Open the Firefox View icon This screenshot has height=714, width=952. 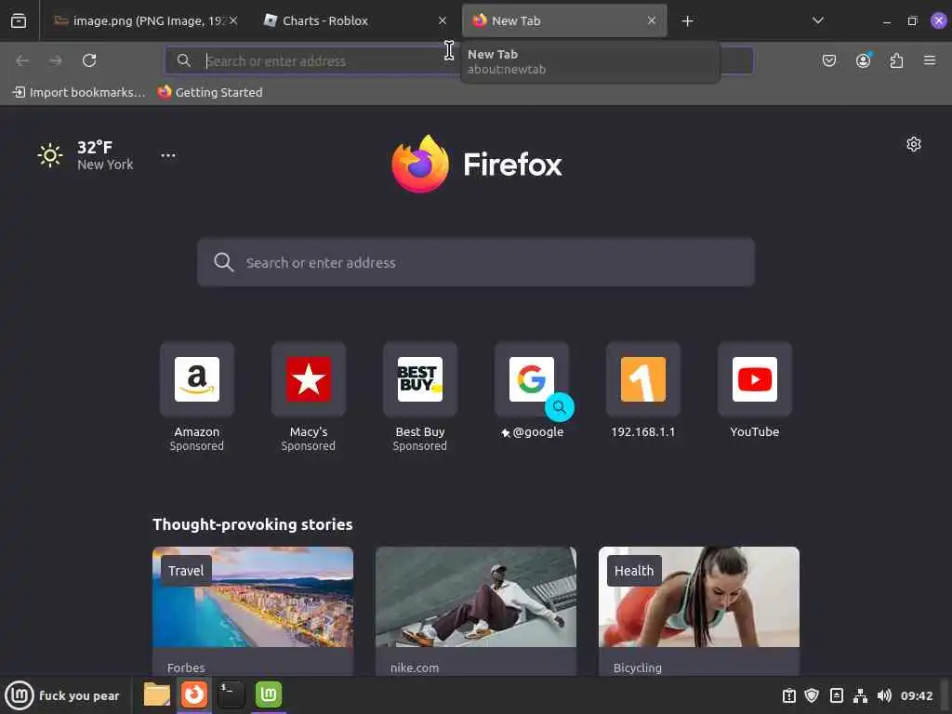[19, 20]
